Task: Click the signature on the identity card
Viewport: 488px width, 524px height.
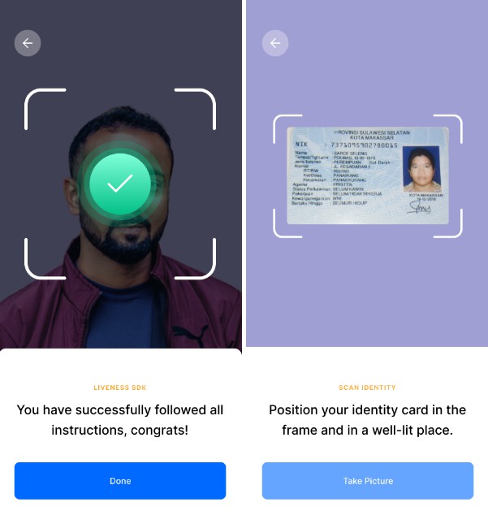Action: coord(420,207)
